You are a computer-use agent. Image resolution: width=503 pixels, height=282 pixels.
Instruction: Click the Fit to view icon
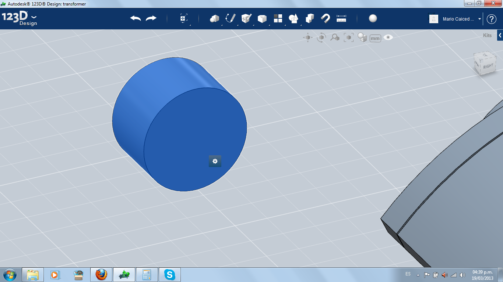coord(349,37)
